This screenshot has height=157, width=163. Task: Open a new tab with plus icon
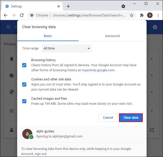68,6
